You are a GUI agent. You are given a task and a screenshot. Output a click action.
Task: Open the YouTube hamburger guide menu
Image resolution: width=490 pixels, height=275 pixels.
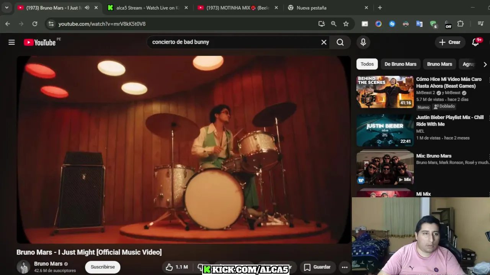click(11, 42)
